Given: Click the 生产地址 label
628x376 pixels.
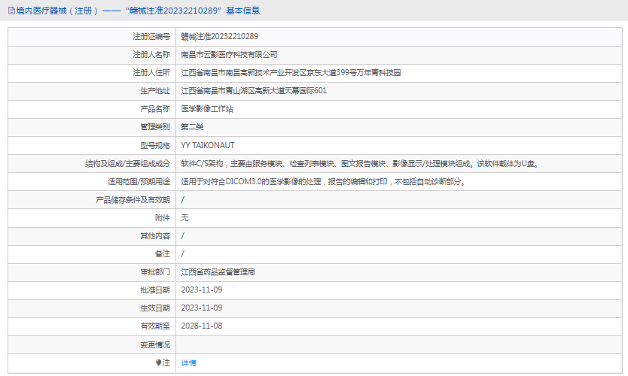Looking at the screenshot, I should [155, 91].
